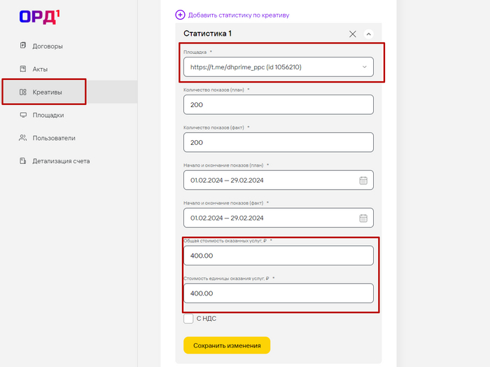This screenshot has height=367, width=490.
Task: Go to the Акты menu section
Action: pos(40,69)
